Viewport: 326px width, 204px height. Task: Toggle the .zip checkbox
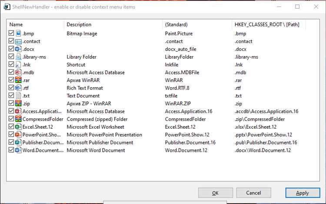[x=11, y=103]
